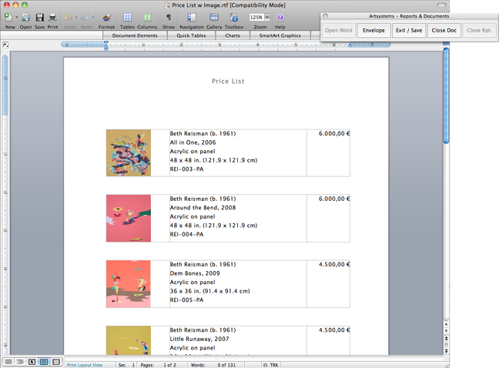Switch to the Document Elements tab
Image resolution: width=499 pixels, height=368 pixels.
(134, 35)
